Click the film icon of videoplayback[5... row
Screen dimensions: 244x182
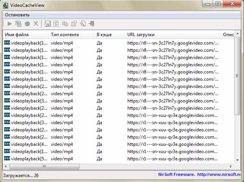pyautogui.click(x=7, y=158)
